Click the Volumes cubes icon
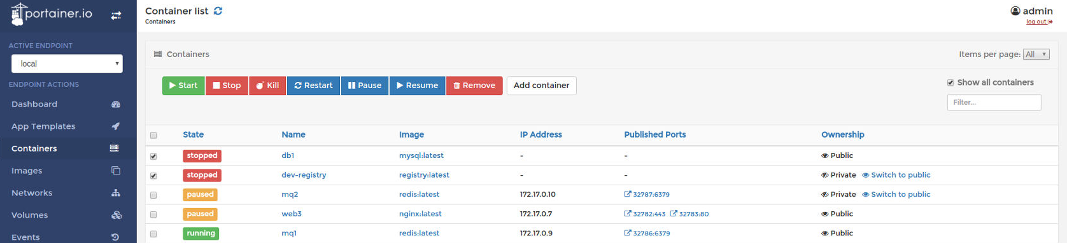The height and width of the screenshot is (243, 1067). [117, 215]
